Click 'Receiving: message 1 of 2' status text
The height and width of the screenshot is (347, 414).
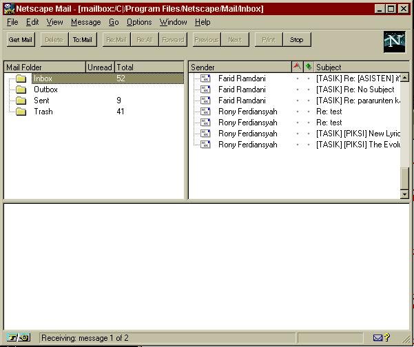(x=85, y=338)
